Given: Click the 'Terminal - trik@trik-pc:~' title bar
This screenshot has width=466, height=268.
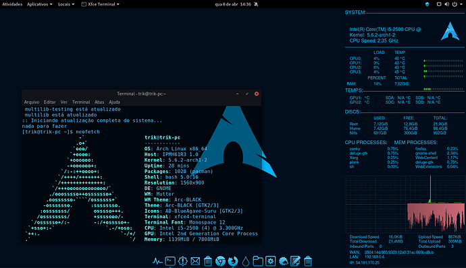Looking at the screenshot, I should point(141,94).
